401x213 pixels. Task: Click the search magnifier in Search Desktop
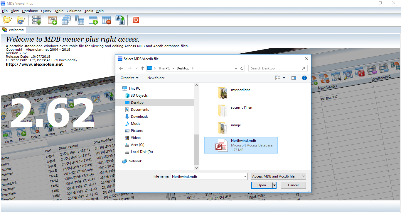point(304,68)
